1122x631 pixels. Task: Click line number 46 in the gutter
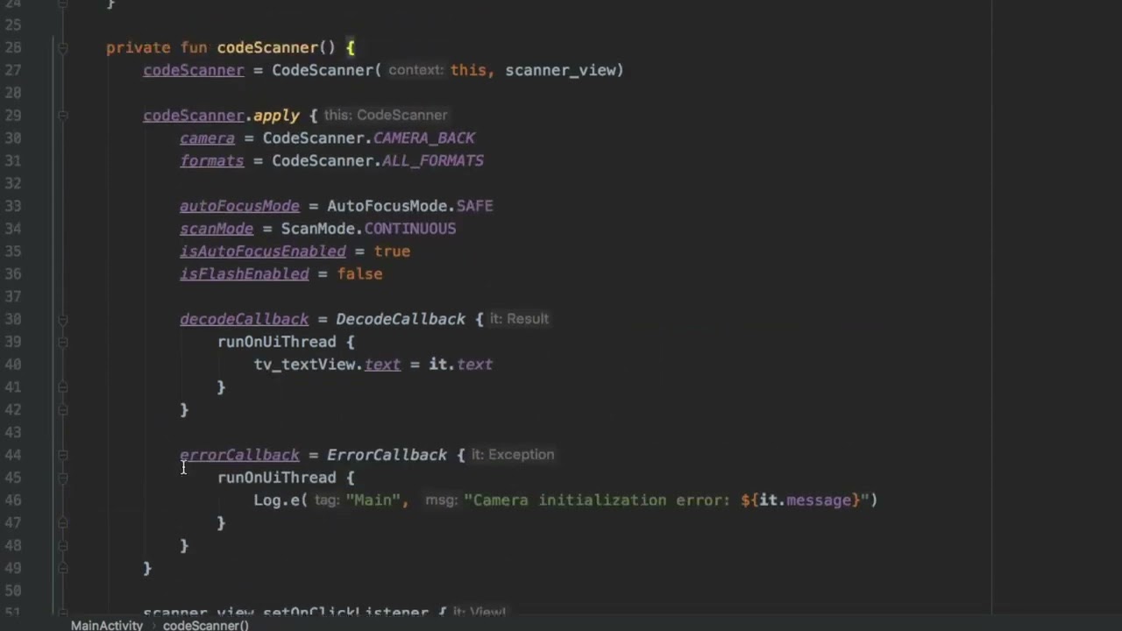click(12, 500)
